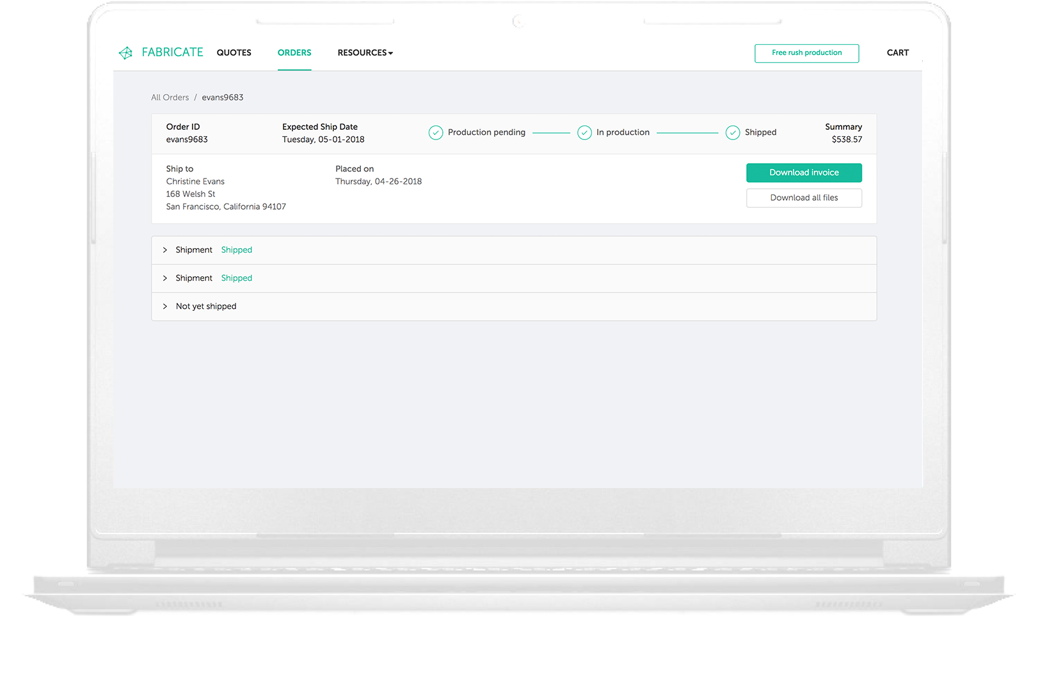Screen dimensions: 1038x678
Task: Click San Francisco, California 94107 text
Action: (x=226, y=207)
